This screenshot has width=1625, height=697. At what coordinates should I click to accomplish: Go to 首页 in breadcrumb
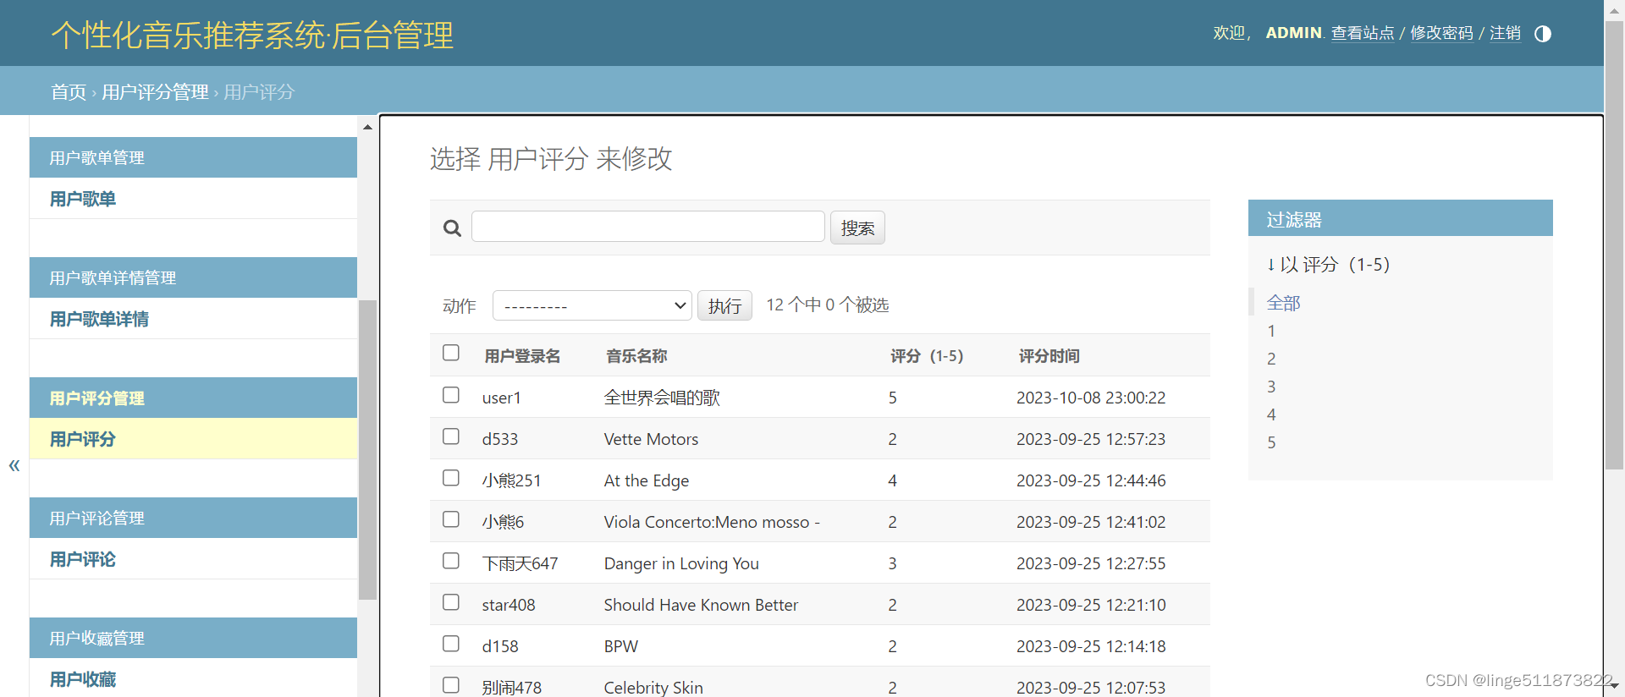pos(69,91)
